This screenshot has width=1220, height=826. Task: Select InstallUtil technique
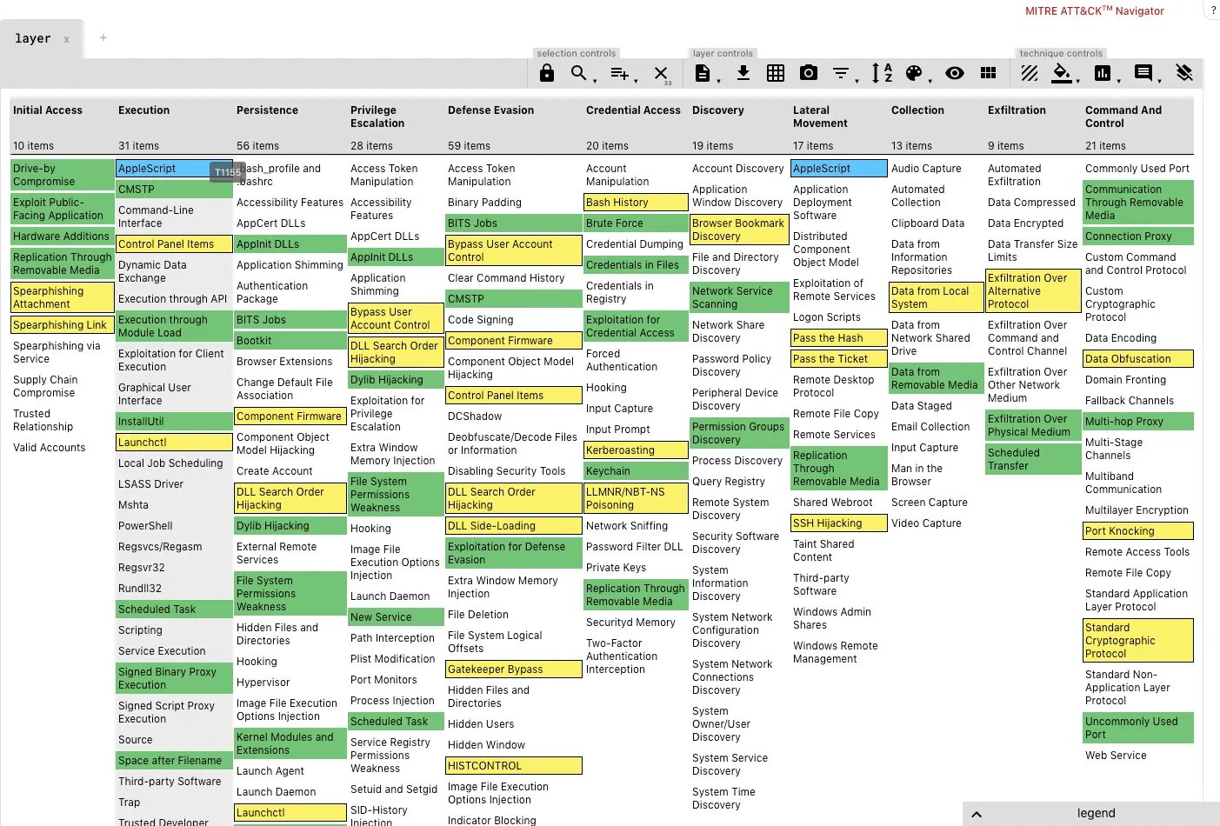click(x=174, y=422)
